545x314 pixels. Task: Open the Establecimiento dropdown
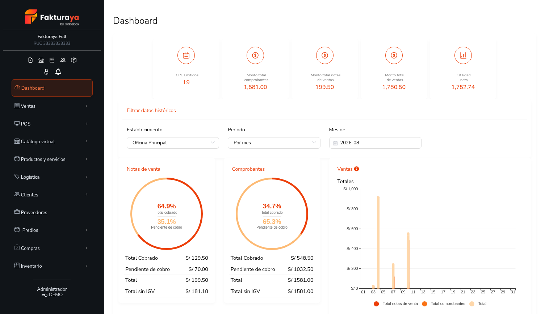tap(173, 143)
